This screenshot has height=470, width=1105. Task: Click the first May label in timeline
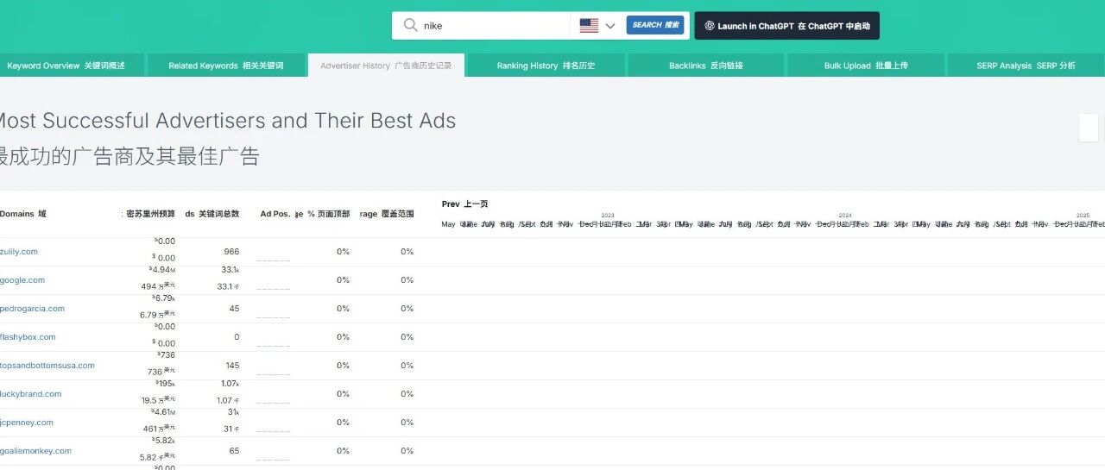pos(448,224)
